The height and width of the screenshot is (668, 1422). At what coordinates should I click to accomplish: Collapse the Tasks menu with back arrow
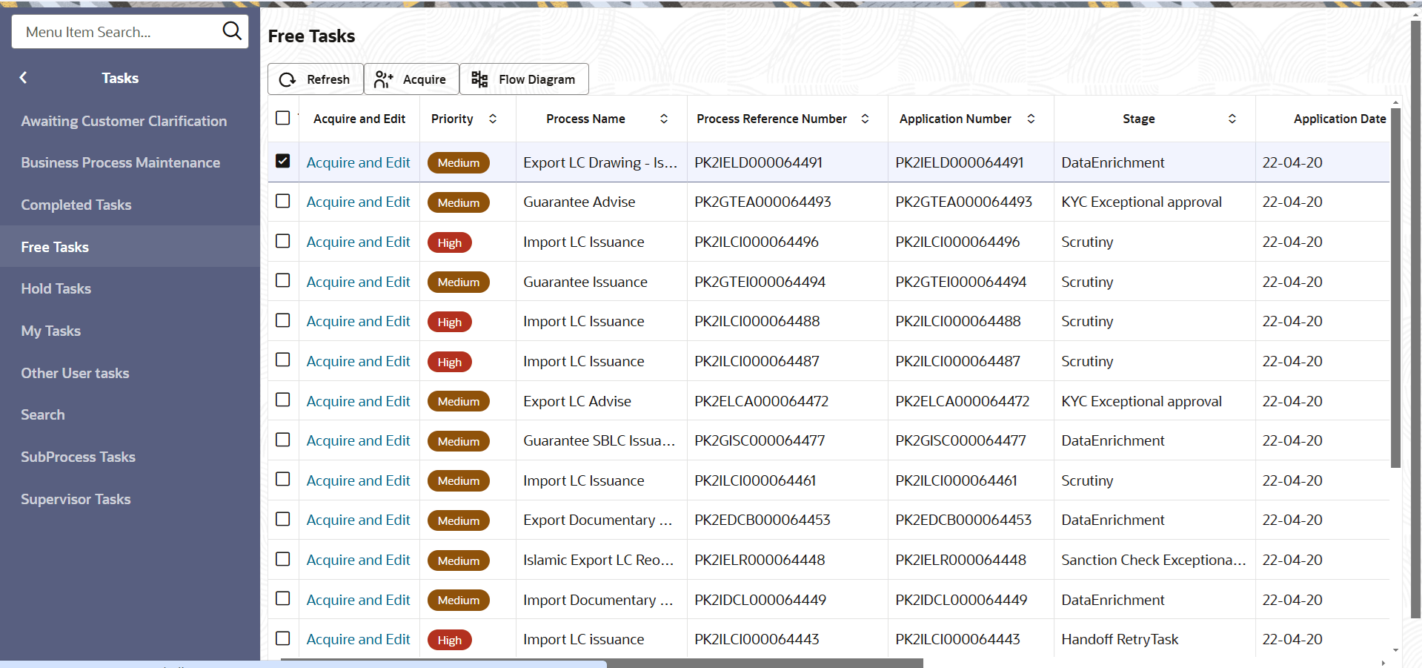pos(23,78)
